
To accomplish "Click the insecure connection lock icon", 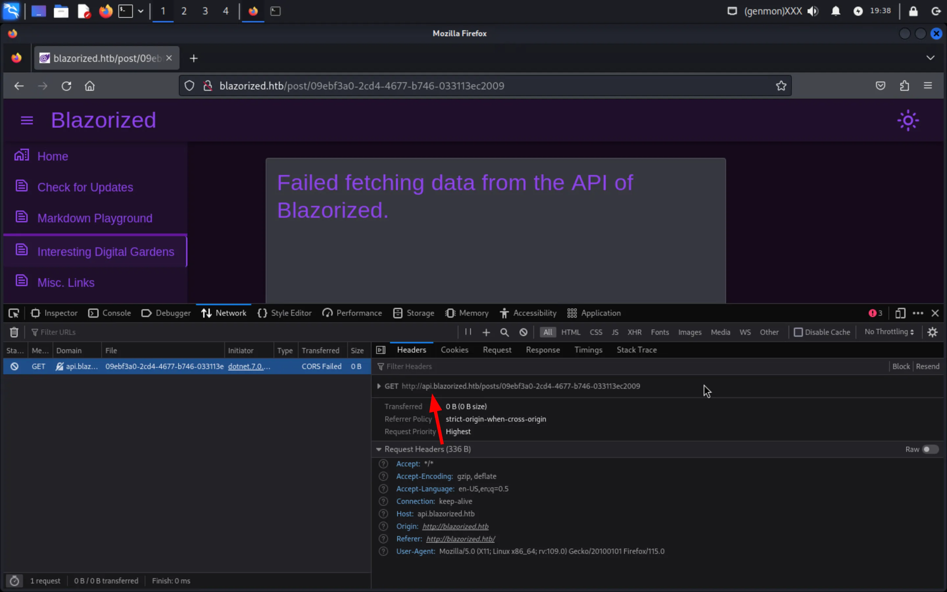I will coord(208,86).
